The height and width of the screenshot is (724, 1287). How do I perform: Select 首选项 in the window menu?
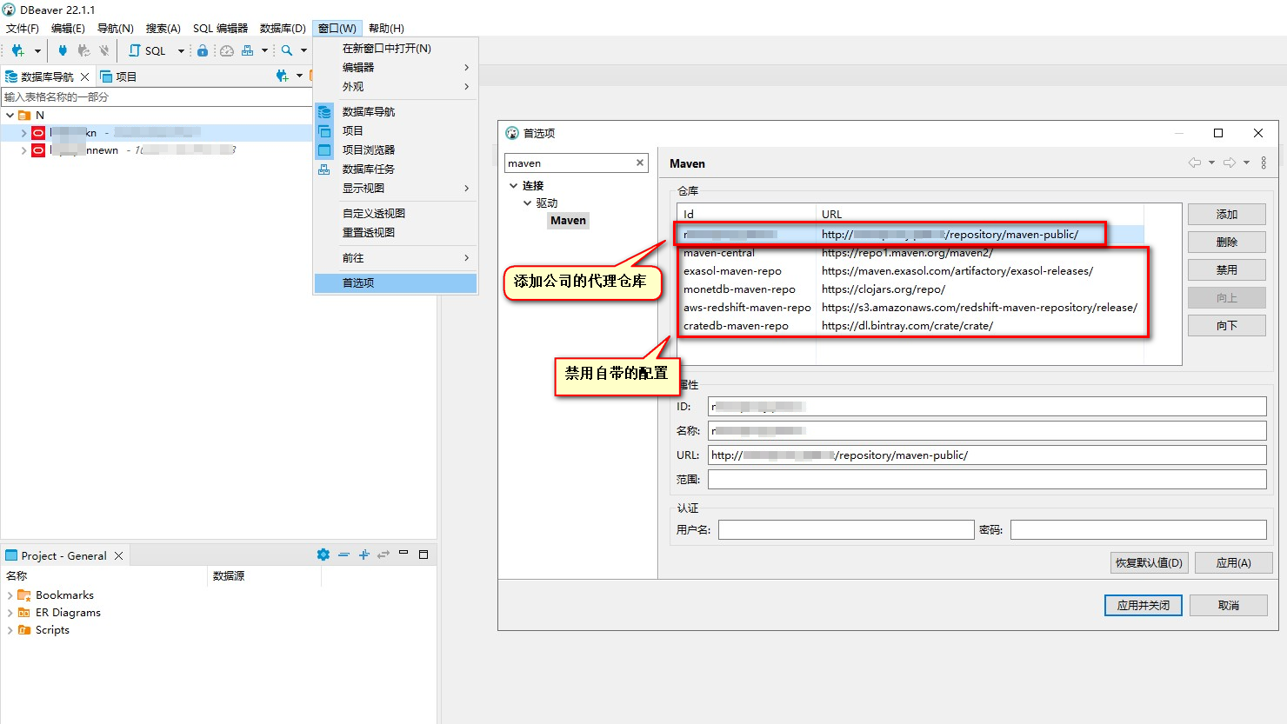pos(396,282)
